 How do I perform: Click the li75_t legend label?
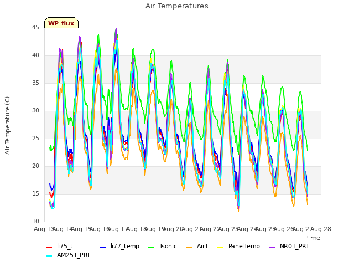point(65,246)
